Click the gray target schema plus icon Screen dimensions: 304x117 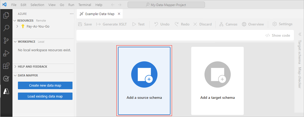(217, 74)
